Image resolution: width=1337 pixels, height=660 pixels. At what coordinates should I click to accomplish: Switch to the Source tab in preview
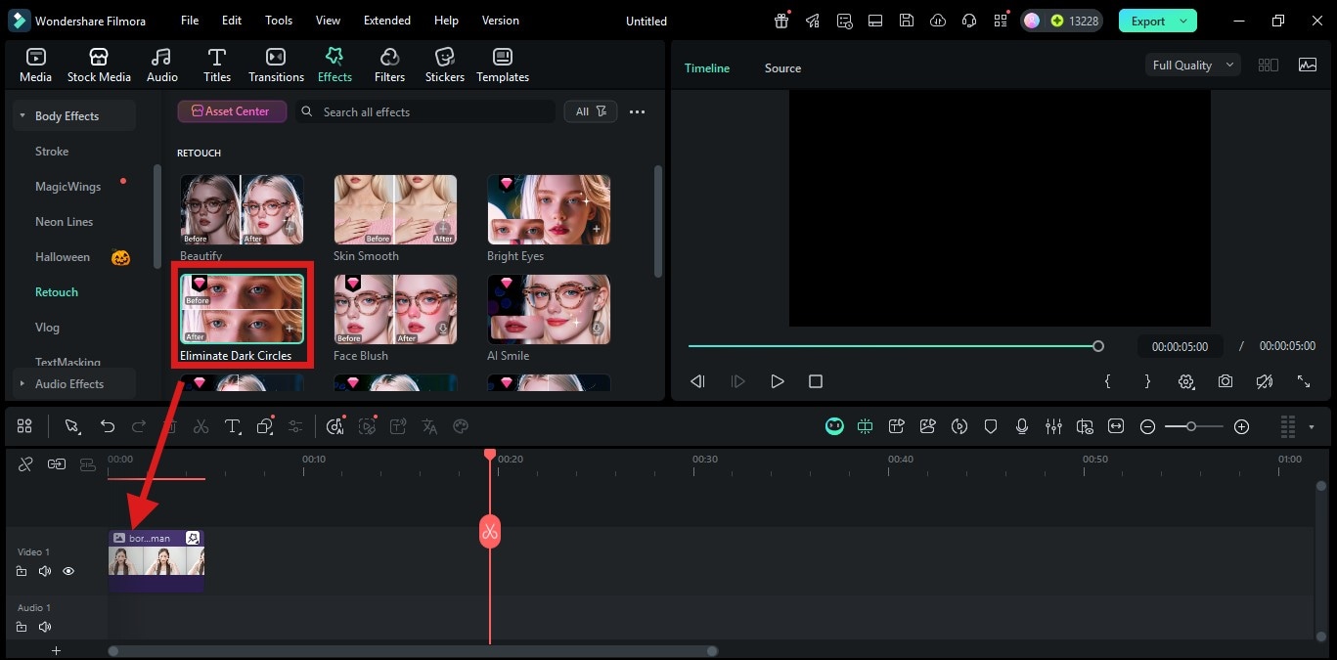781,67
